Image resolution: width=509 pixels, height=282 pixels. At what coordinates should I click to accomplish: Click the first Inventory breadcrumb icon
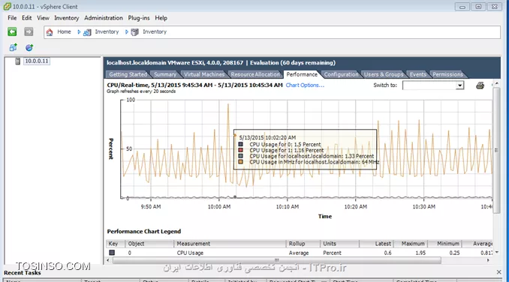(87, 32)
